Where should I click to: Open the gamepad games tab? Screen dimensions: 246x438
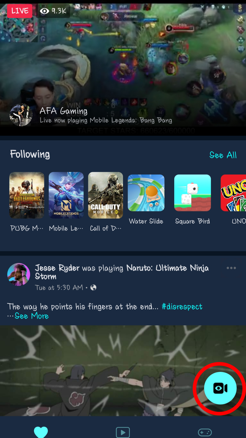pyautogui.click(x=205, y=432)
